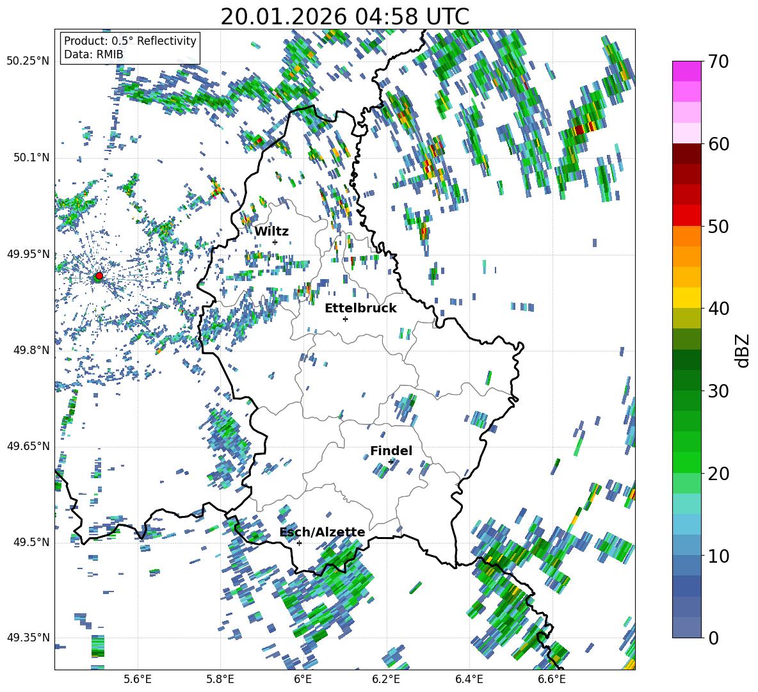Click the 5.8°E longitude label
Screen dimensions: 758x692
click(220, 679)
